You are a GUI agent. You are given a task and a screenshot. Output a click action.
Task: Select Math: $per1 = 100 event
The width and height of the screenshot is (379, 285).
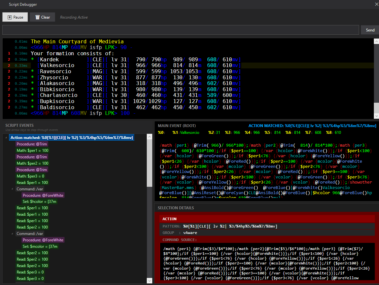coord(32,151)
